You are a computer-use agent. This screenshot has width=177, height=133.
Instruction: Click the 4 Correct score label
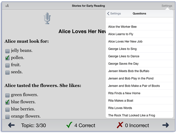click(85, 125)
